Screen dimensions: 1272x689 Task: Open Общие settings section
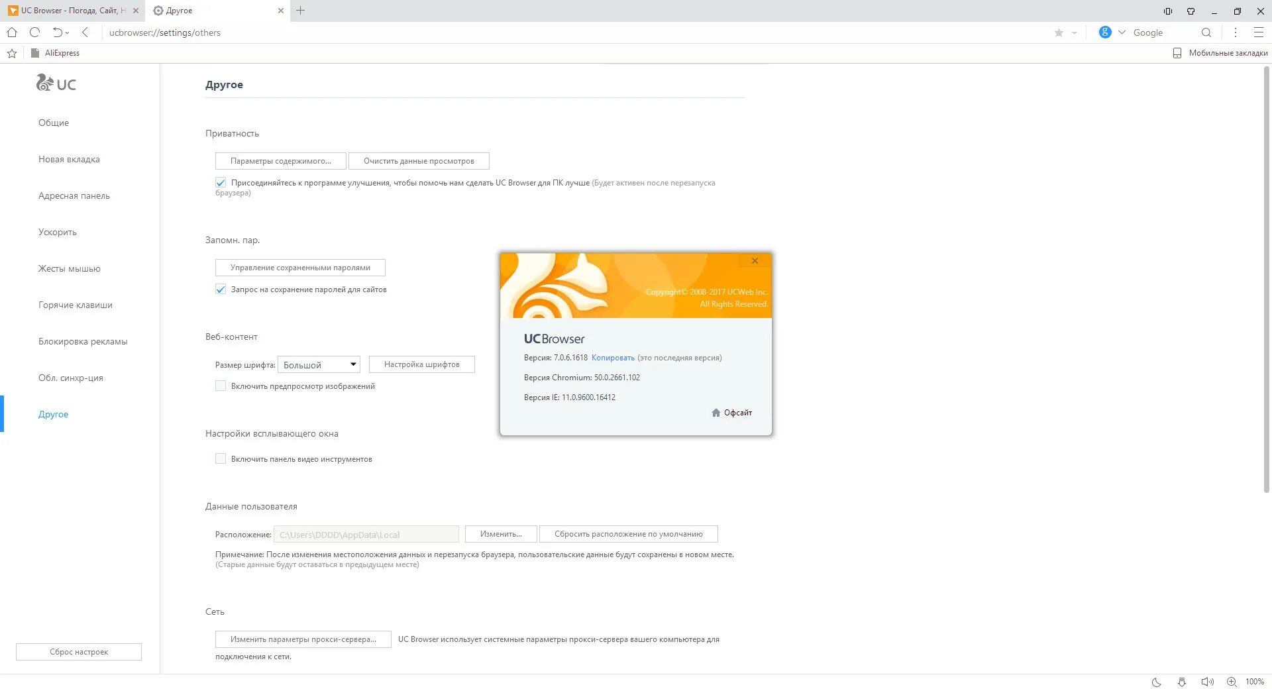click(x=54, y=123)
